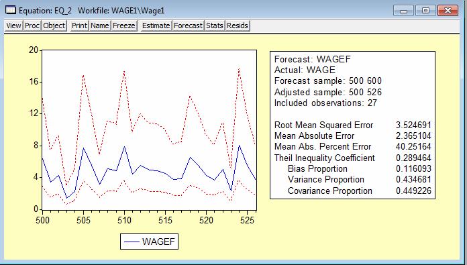Click the 'Actual: WAGE' text line
This screenshot has width=467, height=265.
point(305,70)
